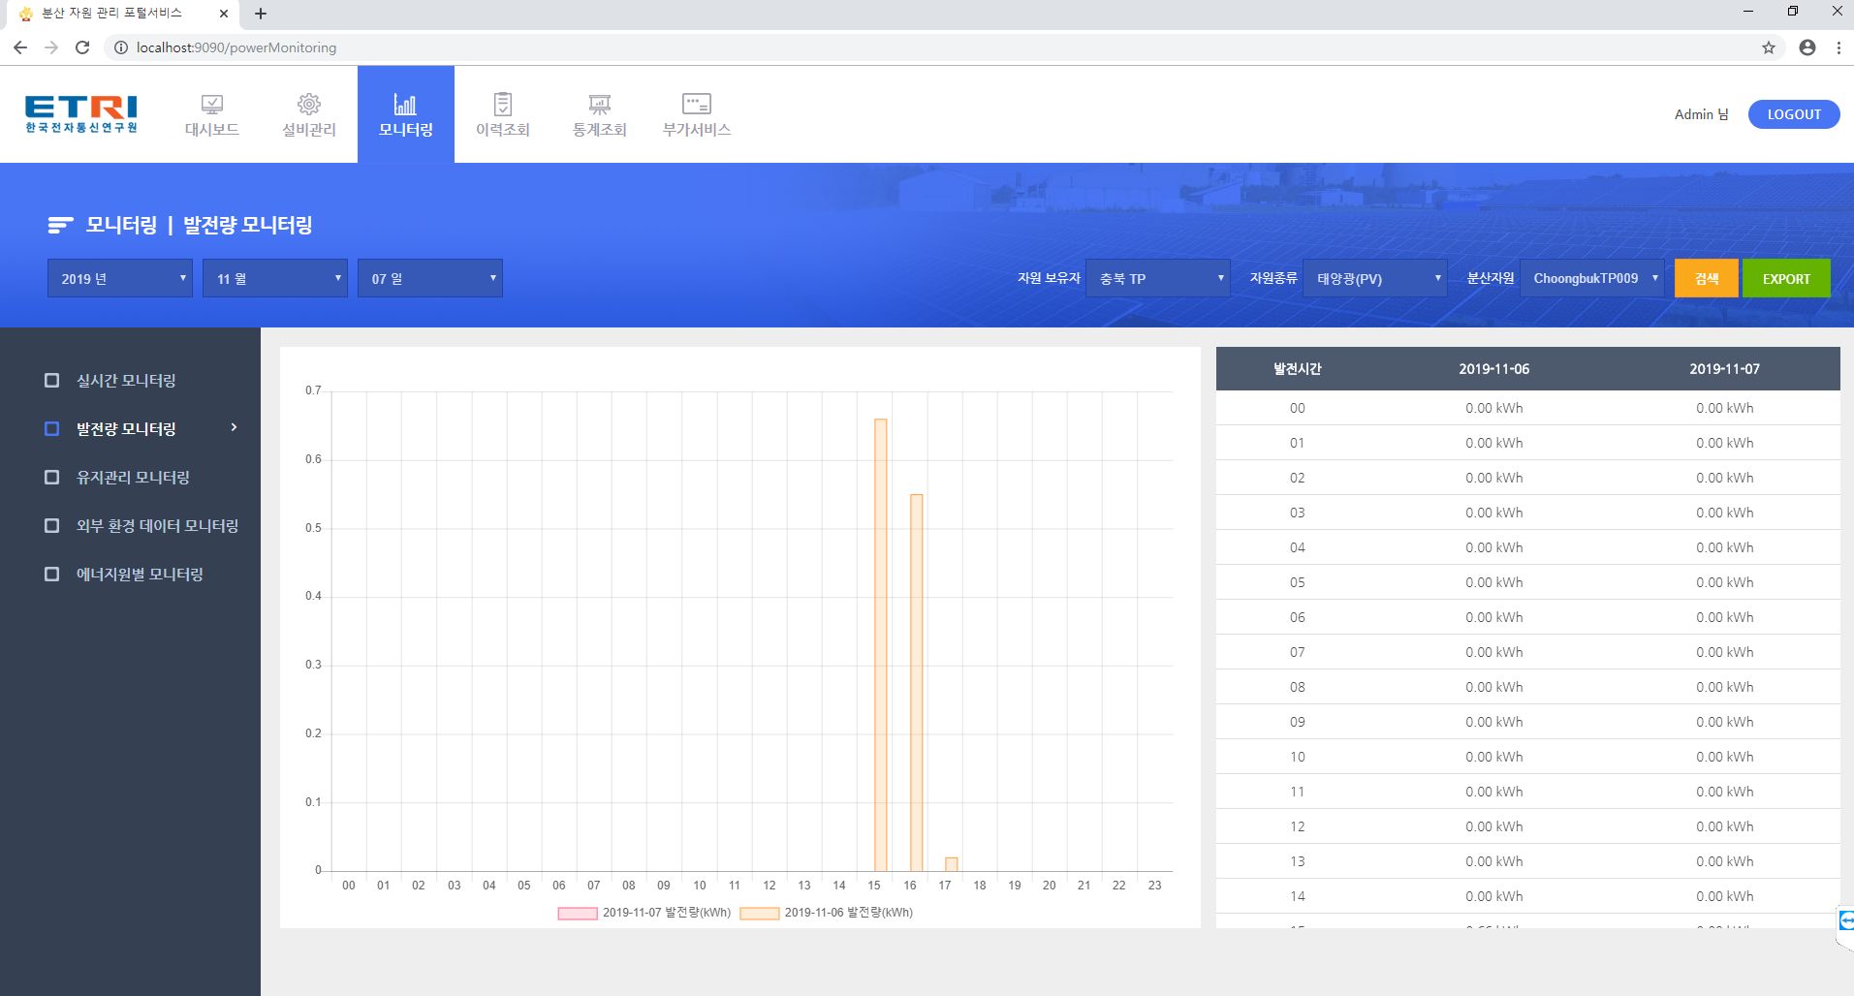Open the 부가서비스 icon
The width and height of the screenshot is (1854, 996).
click(x=696, y=105)
